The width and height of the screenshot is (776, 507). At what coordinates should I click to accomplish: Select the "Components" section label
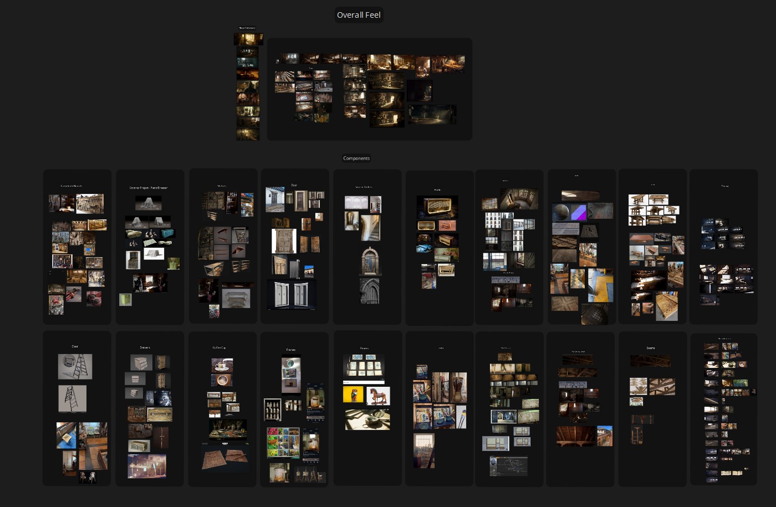[x=356, y=158]
